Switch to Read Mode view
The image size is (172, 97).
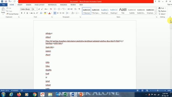[x=137, y=91]
